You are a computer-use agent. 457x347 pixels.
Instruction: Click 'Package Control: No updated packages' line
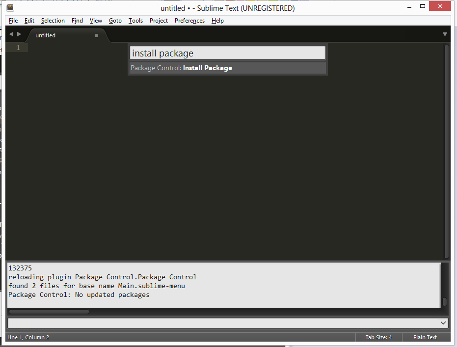[x=79, y=294]
